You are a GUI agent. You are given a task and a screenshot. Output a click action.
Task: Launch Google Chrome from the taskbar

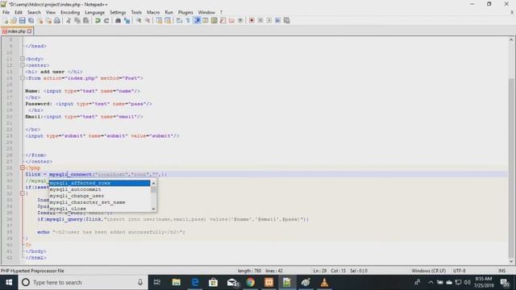250,283
